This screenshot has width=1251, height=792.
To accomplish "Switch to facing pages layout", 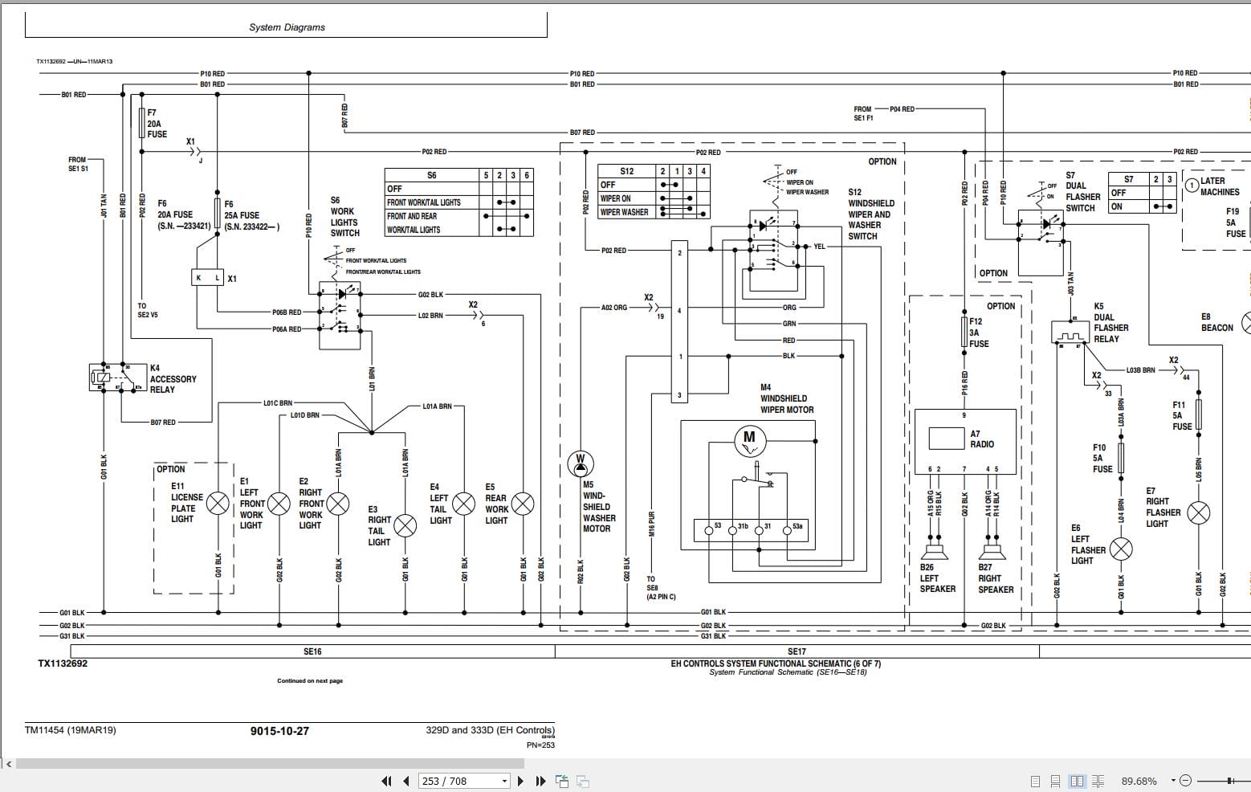I will click(x=1078, y=781).
